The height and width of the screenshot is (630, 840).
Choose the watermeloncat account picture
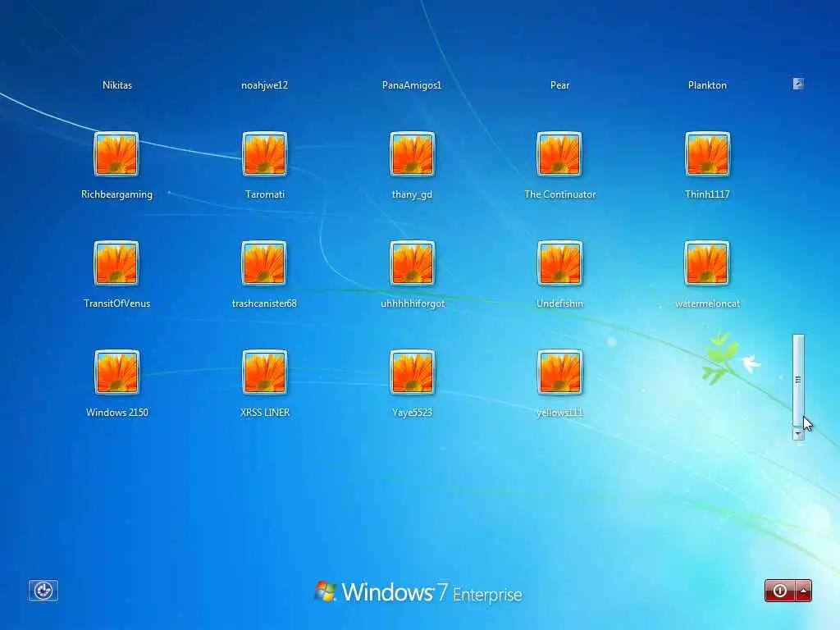pyautogui.click(x=707, y=263)
